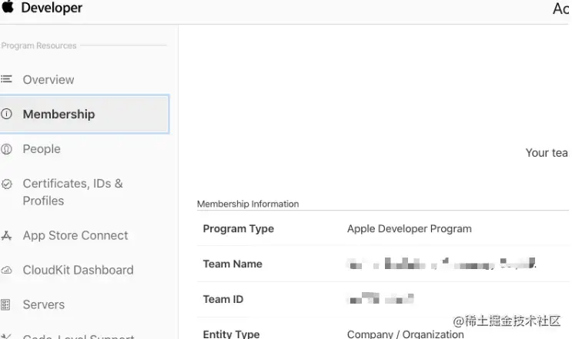Open Certificates, IDs & Profiles

pyautogui.click(x=72, y=192)
